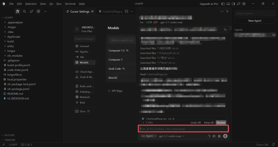Click the notification bell in status bar
278x147 pixels.
click(273, 144)
